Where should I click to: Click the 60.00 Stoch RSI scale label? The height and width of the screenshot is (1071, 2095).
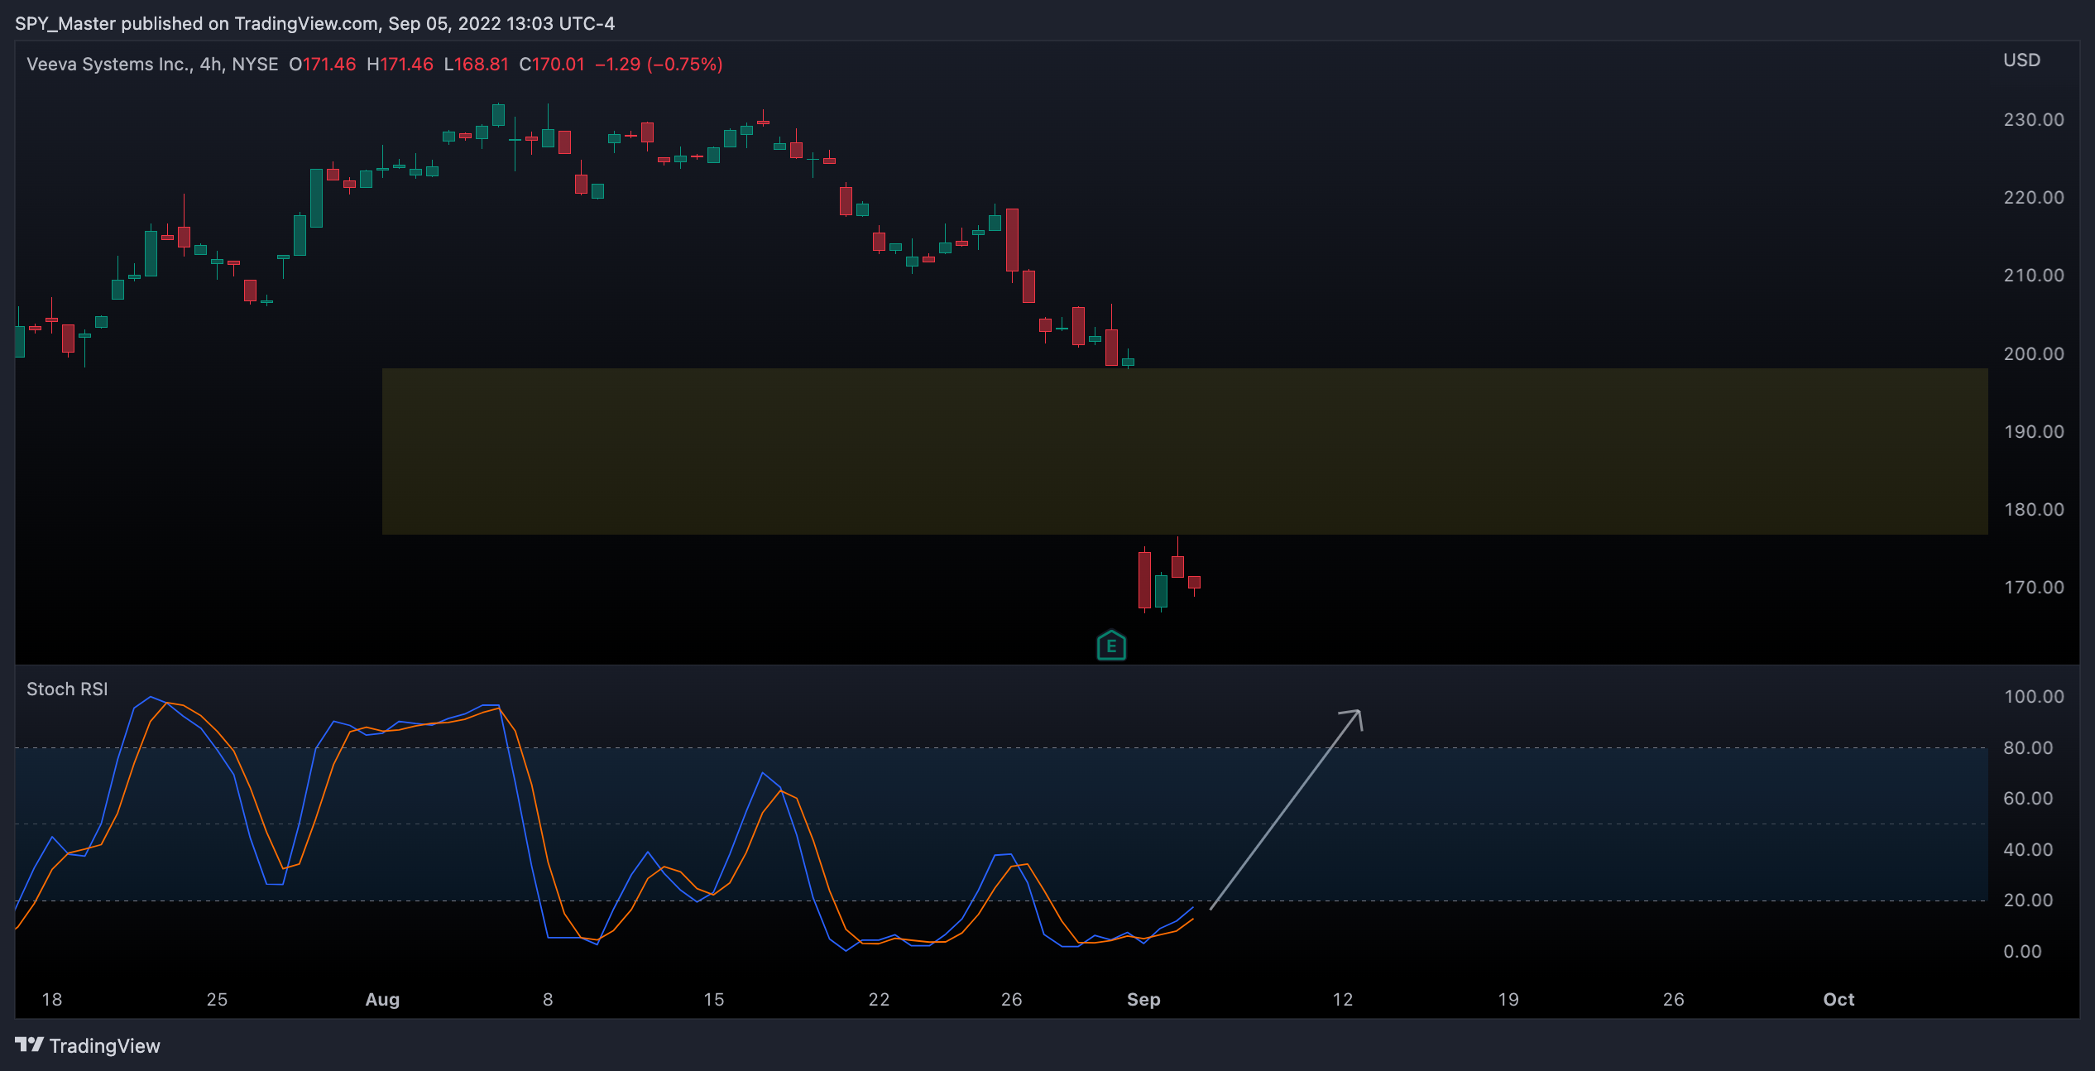2028,799
